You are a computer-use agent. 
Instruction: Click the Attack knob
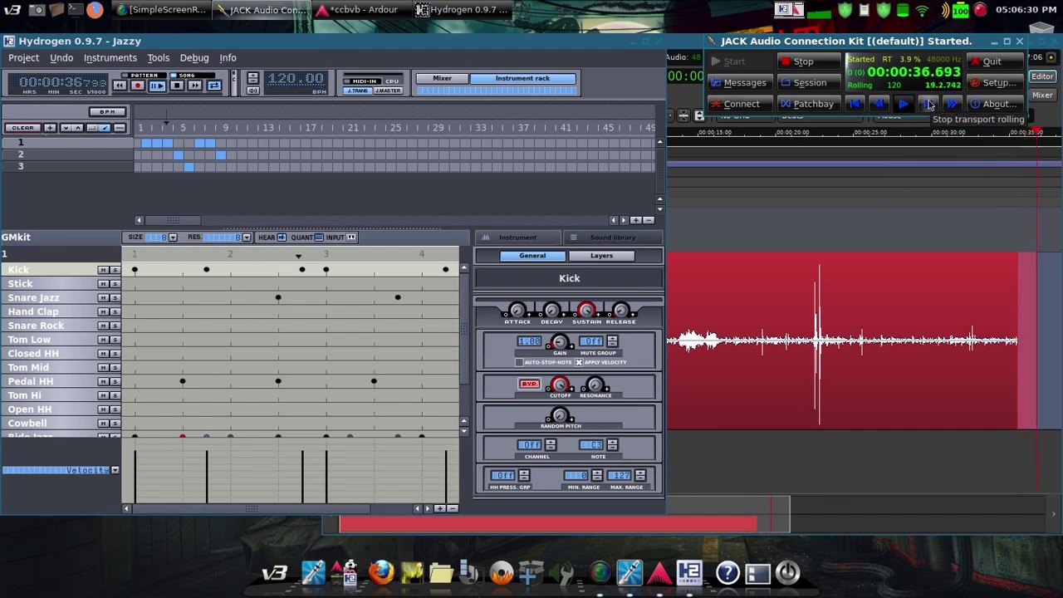click(517, 310)
